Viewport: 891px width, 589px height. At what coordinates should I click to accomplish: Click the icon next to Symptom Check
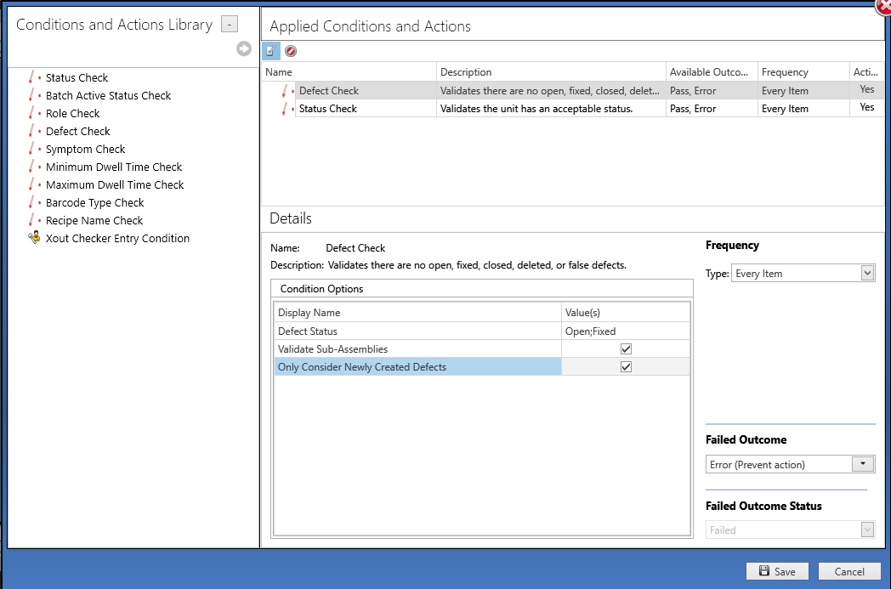coord(33,149)
